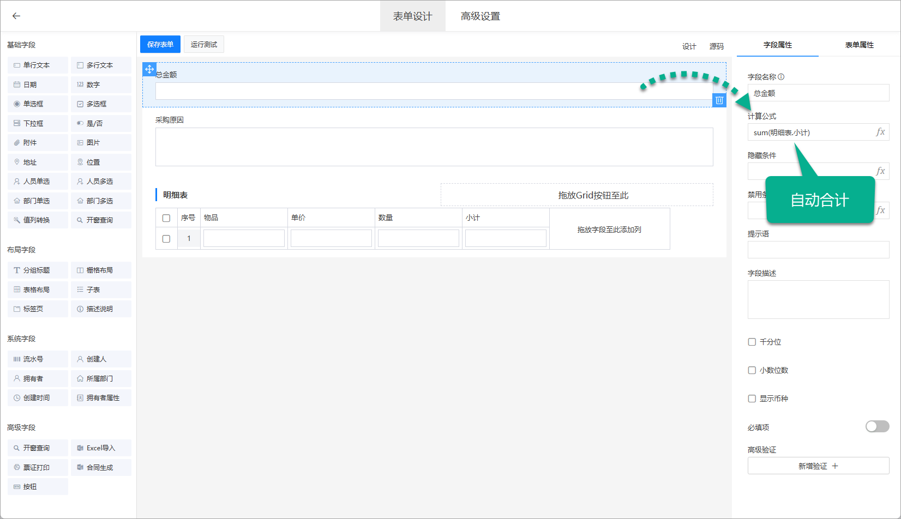Enable the 千分位 checkbox
The height and width of the screenshot is (519, 901).
[752, 342]
